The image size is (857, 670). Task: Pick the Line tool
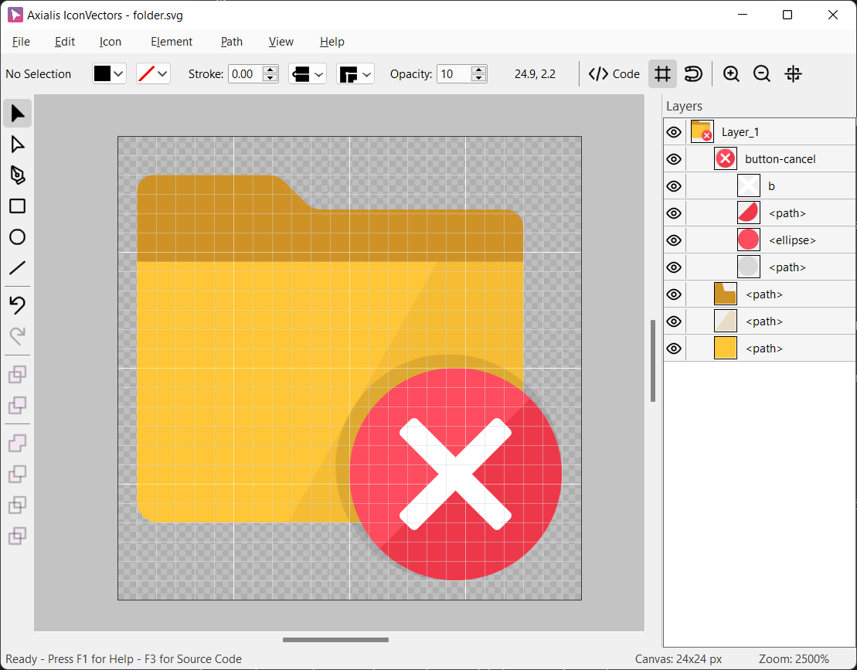(17, 268)
